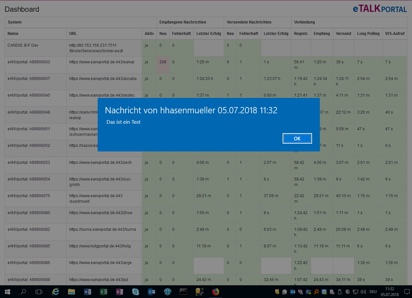Open the Action Center notification icon
This screenshot has height=298, width=412.
[407, 292]
